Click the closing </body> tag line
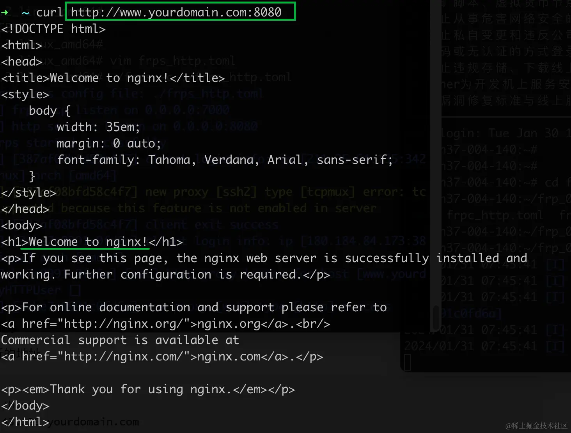 (25, 406)
